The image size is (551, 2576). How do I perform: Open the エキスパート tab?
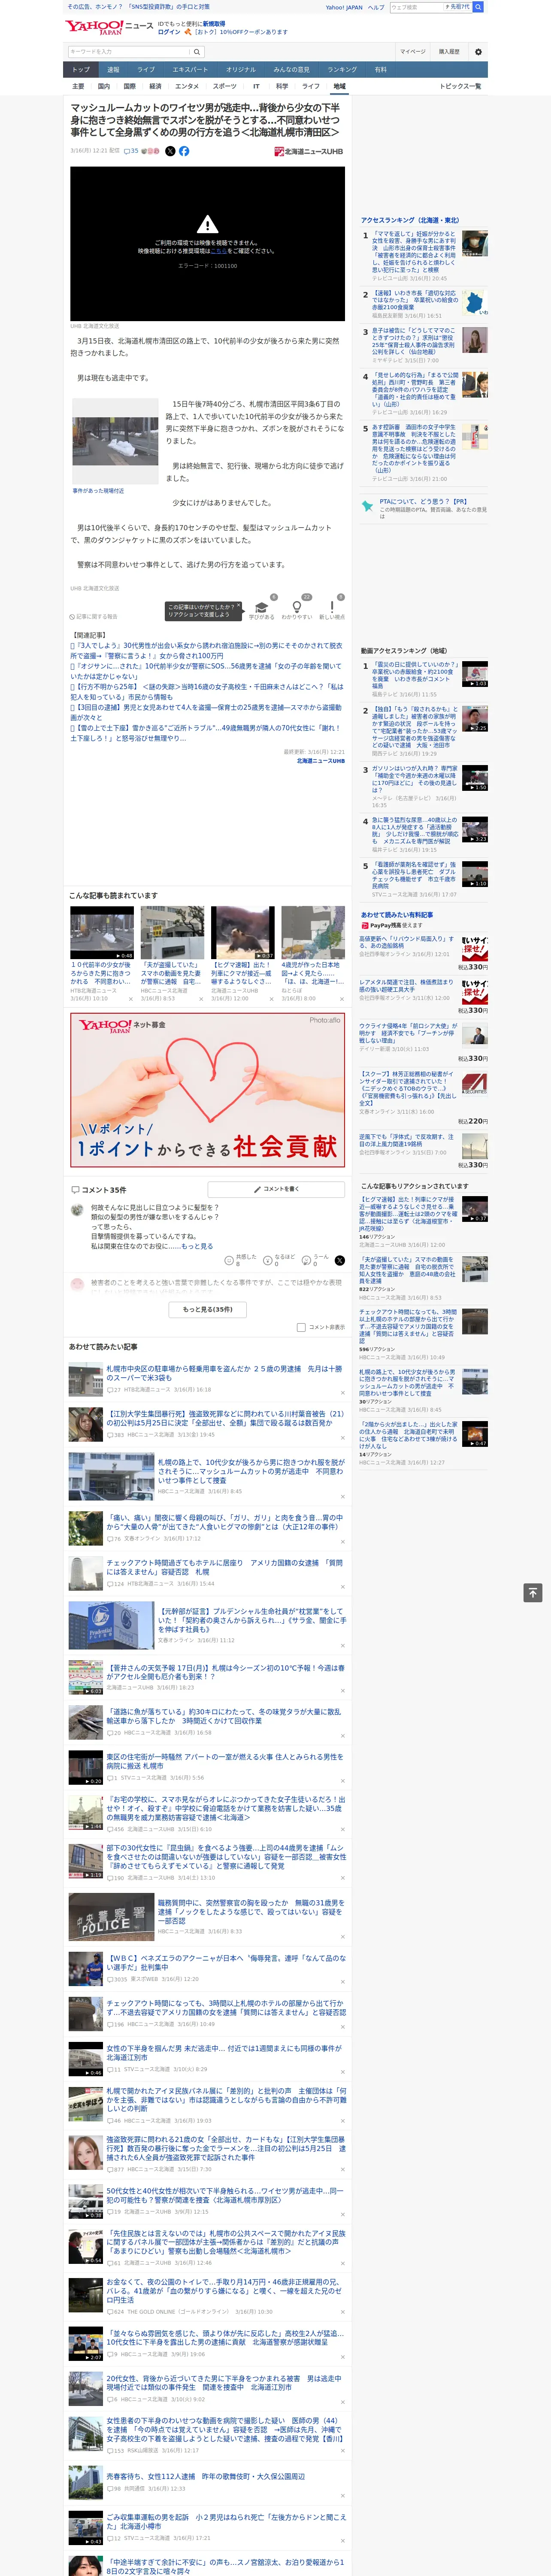[x=190, y=70]
